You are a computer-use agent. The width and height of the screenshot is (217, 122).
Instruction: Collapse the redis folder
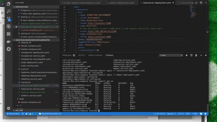(x=21, y=99)
